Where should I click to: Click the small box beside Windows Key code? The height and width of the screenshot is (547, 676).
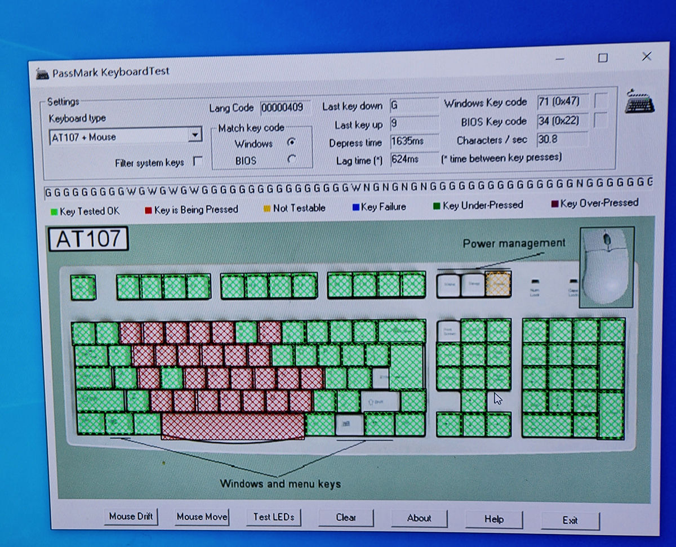602,101
